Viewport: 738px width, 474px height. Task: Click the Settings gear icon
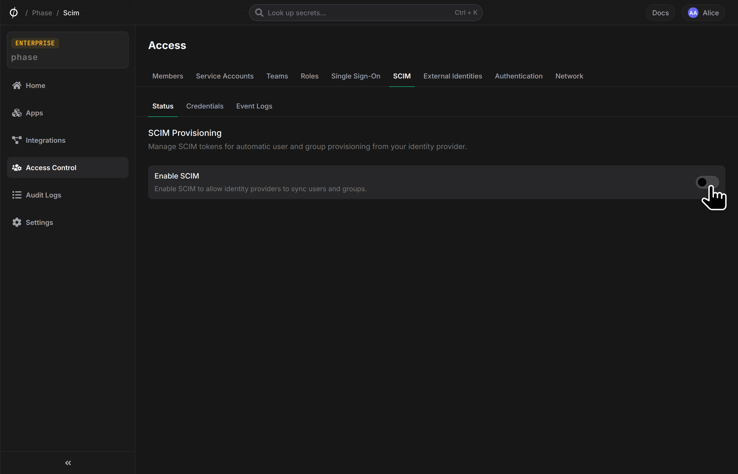click(x=17, y=222)
